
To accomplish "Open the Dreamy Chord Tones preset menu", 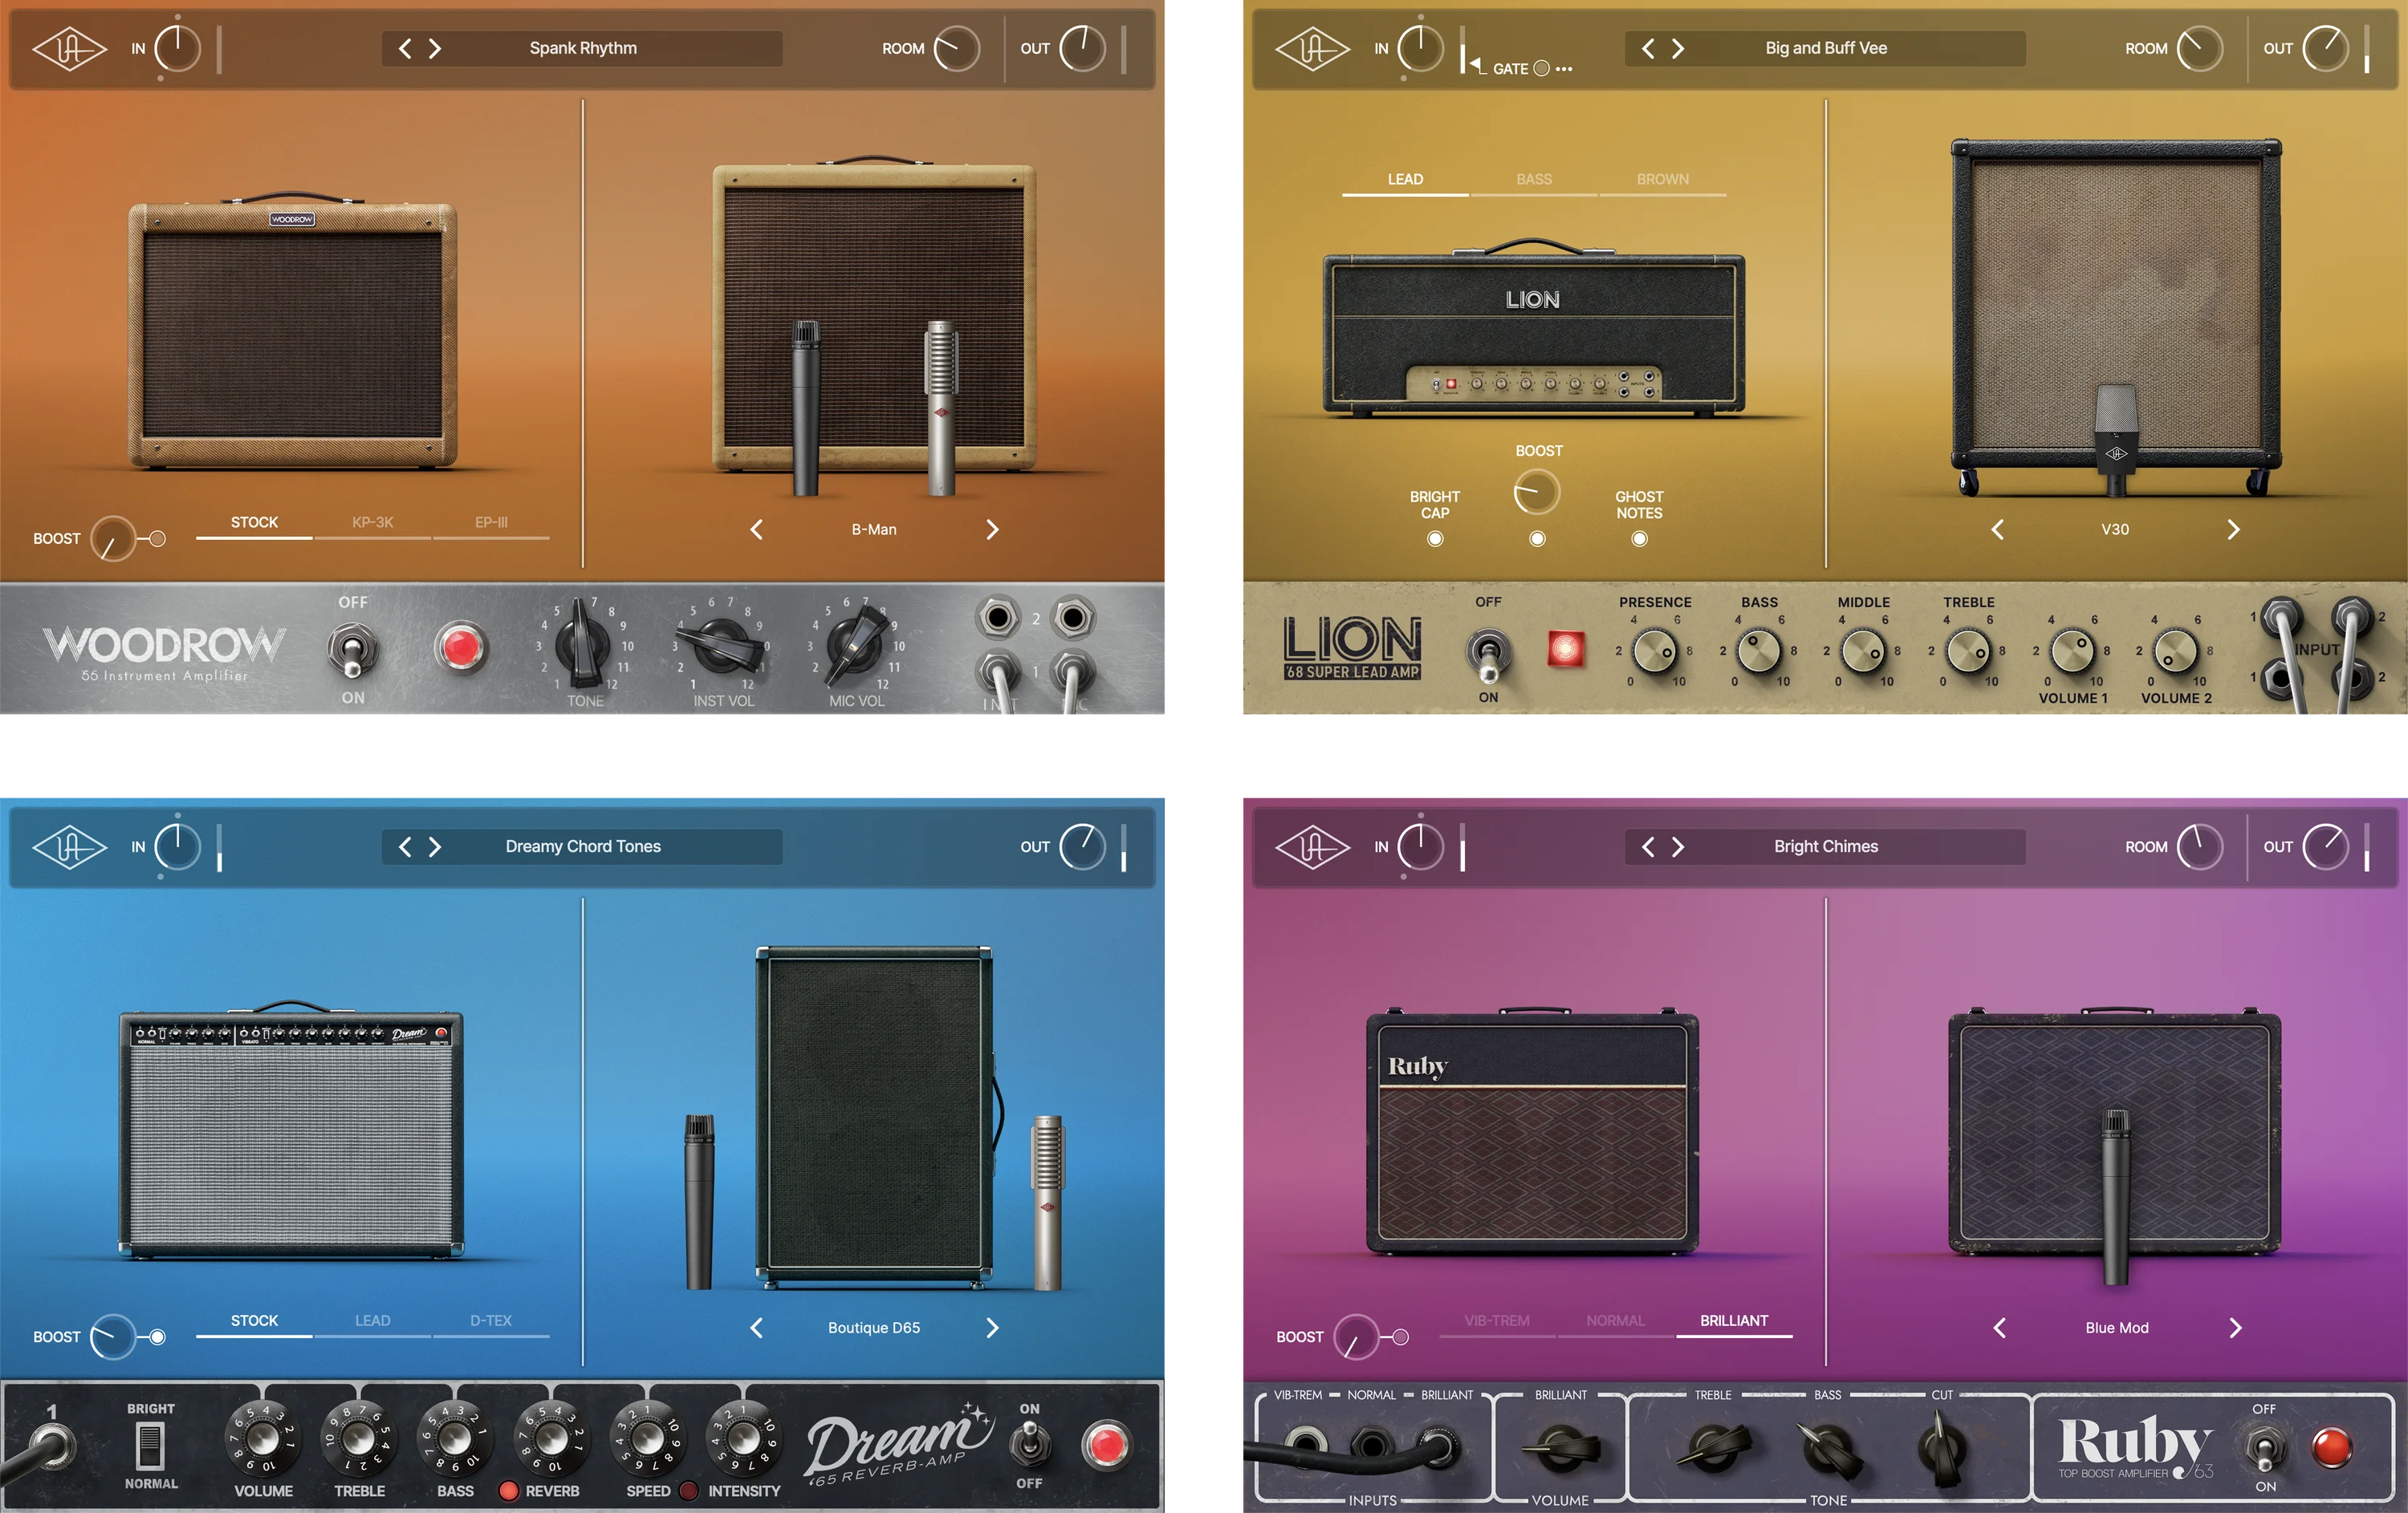I will point(583,846).
